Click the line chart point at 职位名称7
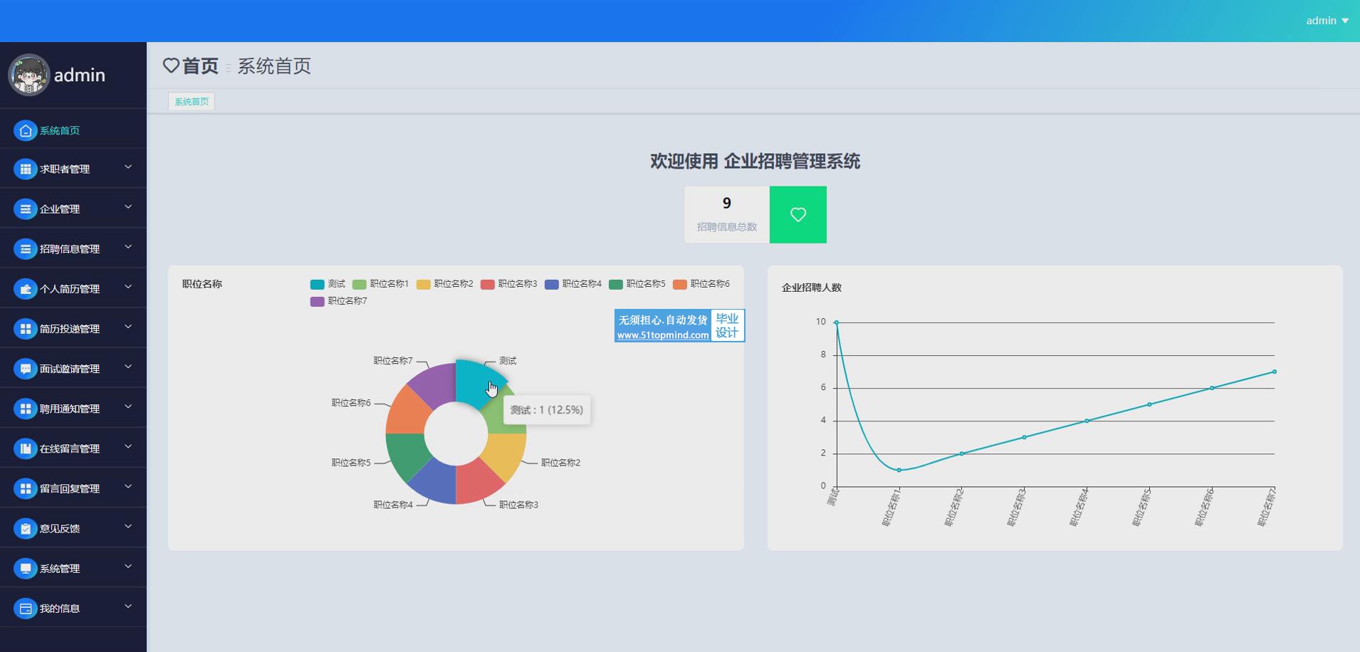The width and height of the screenshot is (1360, 652). coord(1275,372)
